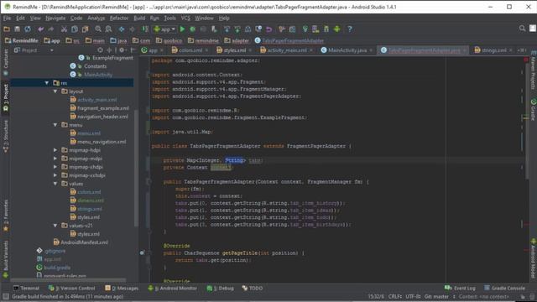The height and width of the screenshot is (302, 537).
Task: Click the Undo arrow in the toolbar
Action: pos(41,29)
